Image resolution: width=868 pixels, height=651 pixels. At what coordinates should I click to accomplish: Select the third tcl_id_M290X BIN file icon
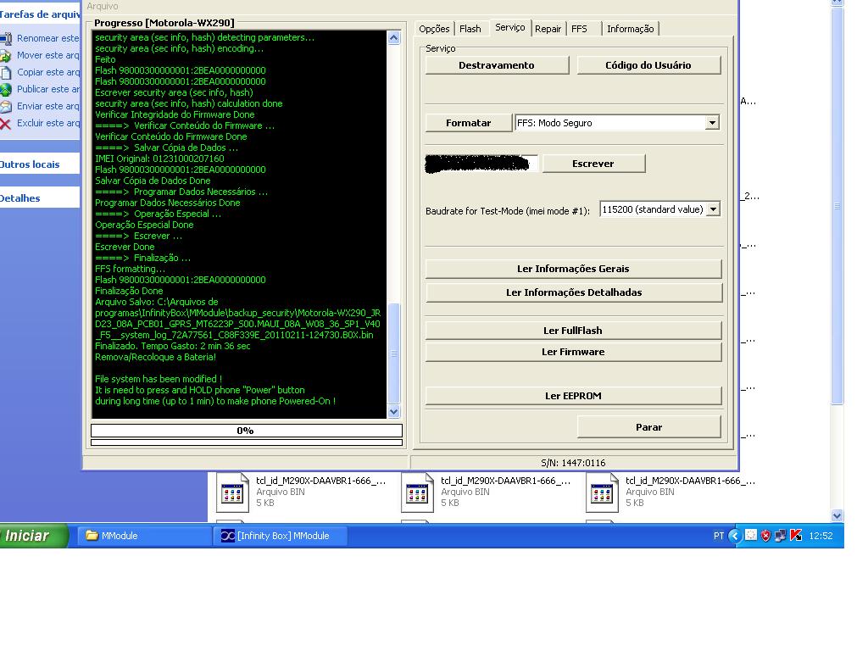pyautogui.click(x=602, y=492)
